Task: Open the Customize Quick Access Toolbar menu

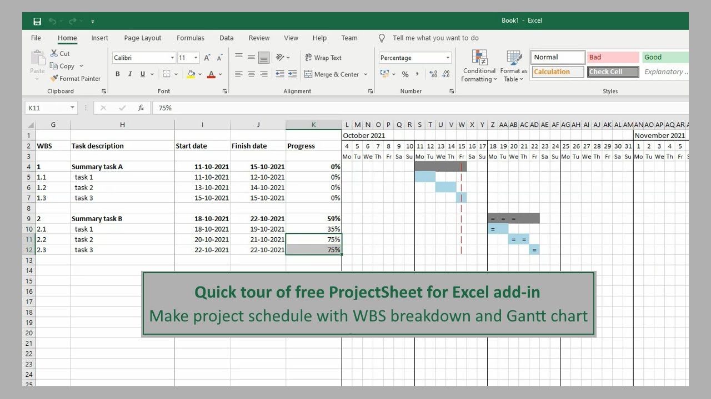Action: click(93, 21)
